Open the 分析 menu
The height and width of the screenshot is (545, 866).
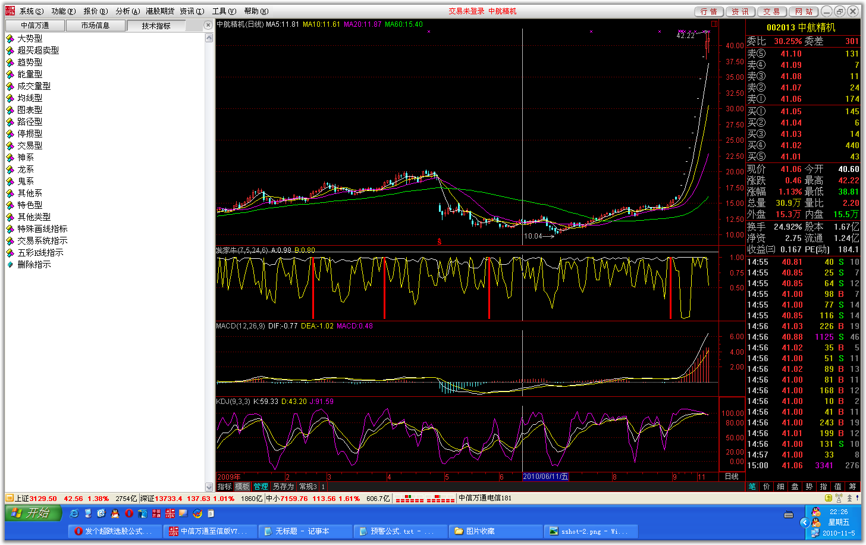coord(127,11)
